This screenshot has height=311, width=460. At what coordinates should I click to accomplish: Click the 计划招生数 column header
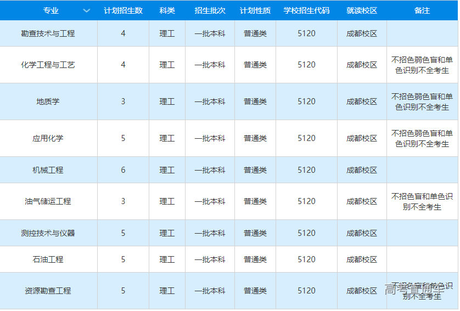click(123, 10)
